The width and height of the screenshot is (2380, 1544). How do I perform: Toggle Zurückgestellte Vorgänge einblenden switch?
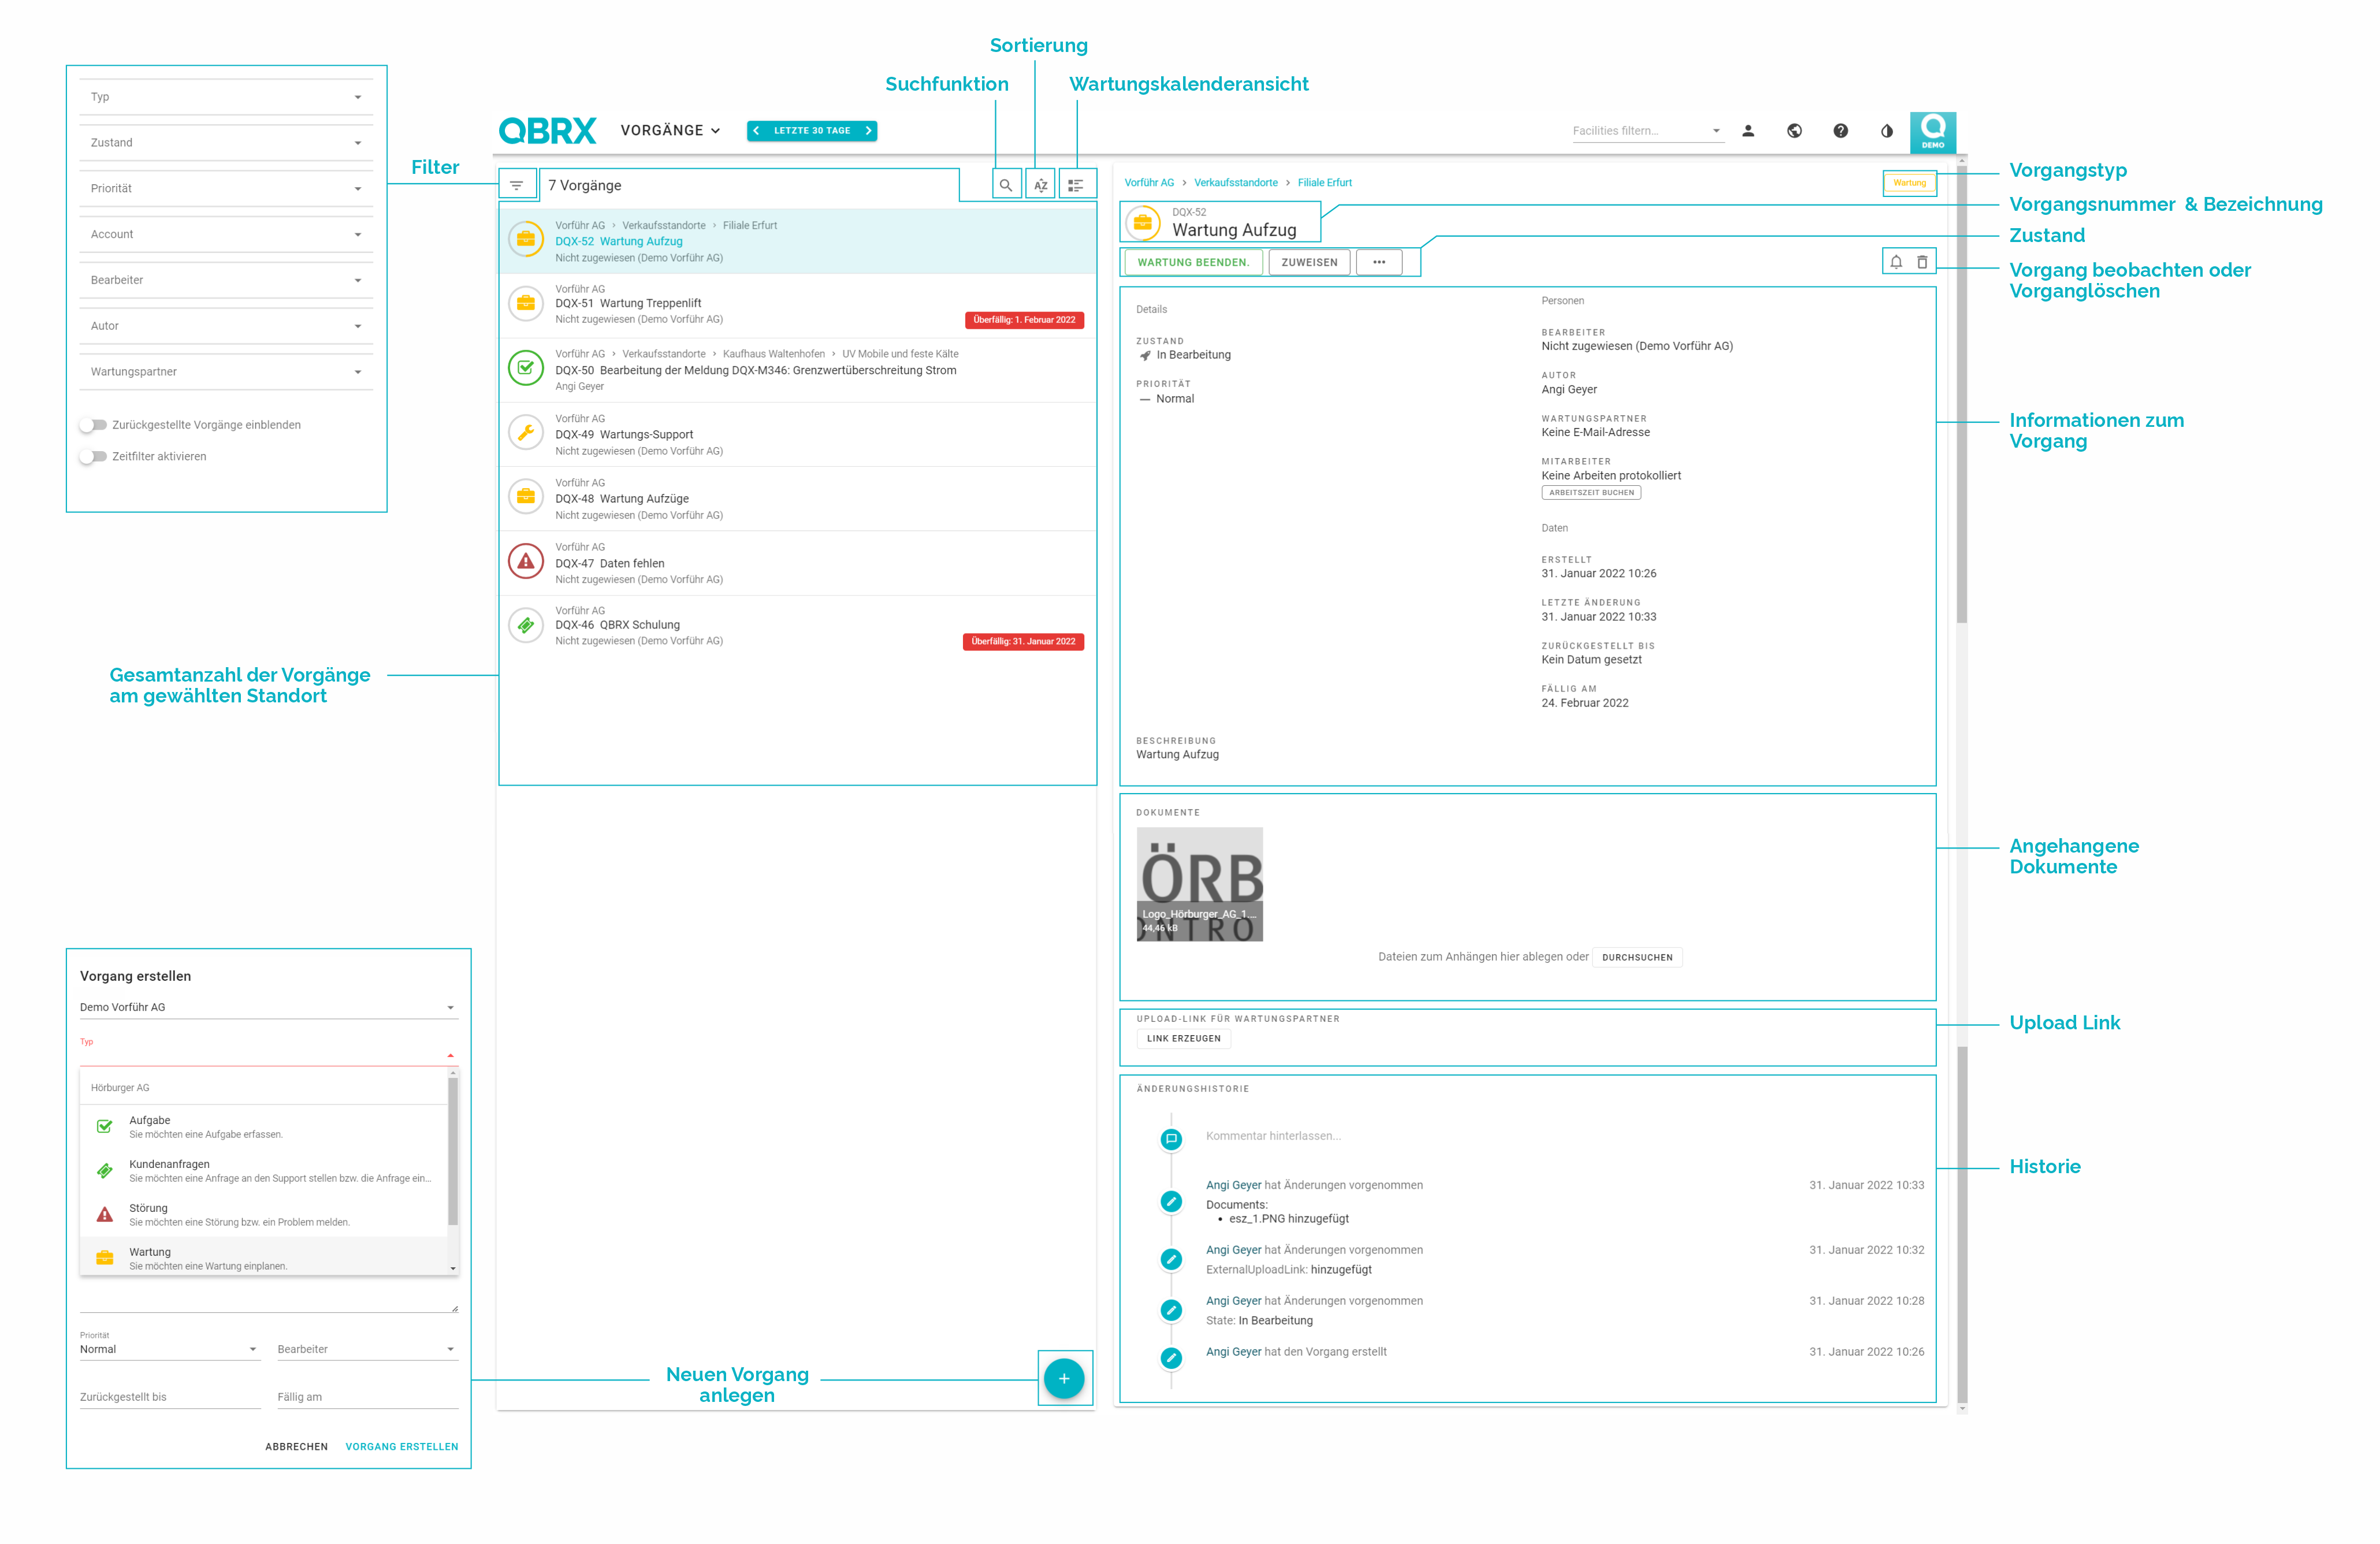click(93, 425)
